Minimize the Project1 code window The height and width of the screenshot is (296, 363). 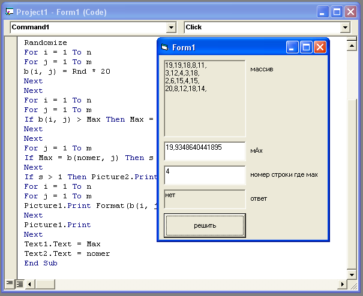(323, 12)
